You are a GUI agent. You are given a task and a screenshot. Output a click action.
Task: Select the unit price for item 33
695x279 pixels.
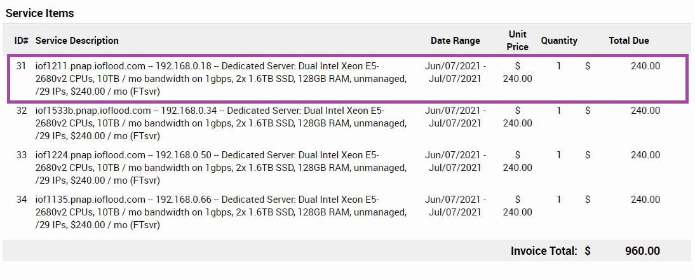click(x=518, y=161)
